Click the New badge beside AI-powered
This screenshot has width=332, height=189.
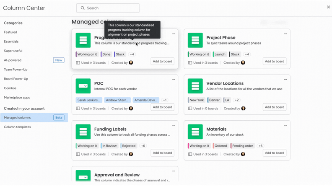click(59, 60)
